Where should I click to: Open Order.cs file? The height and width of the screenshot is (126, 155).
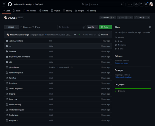pos(12,94)
